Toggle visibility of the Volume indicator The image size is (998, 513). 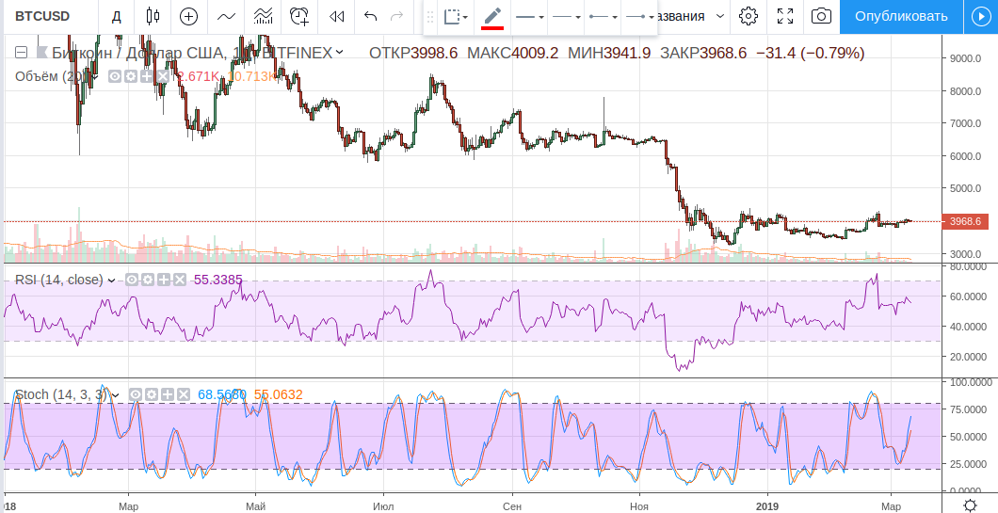tap(114, 76)
